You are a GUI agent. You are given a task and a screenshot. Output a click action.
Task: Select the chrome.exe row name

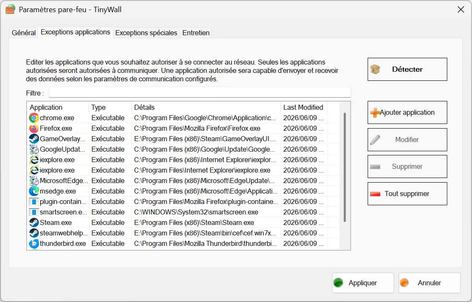click(57, 118)
